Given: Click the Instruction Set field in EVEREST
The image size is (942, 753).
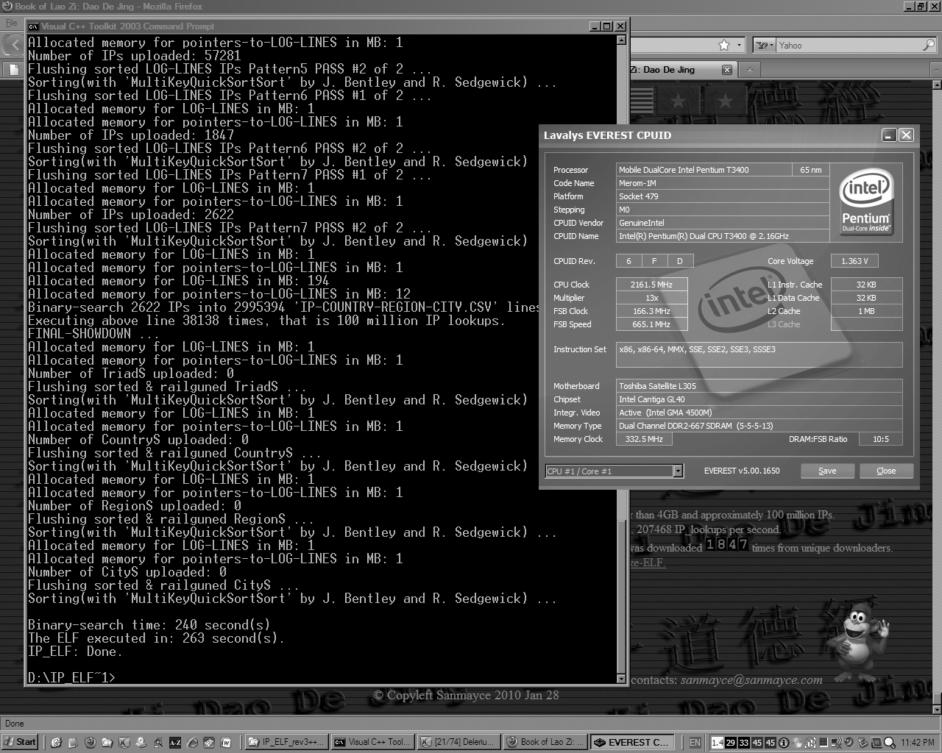Looking at the screenshot, I should (759, 355).
